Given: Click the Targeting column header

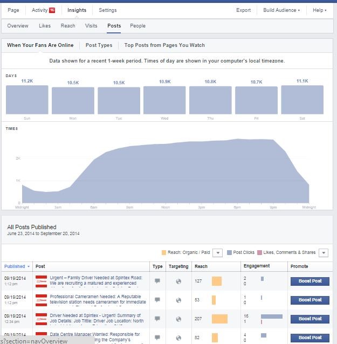Looking at the screenshot, I should [x=178, y=266].
